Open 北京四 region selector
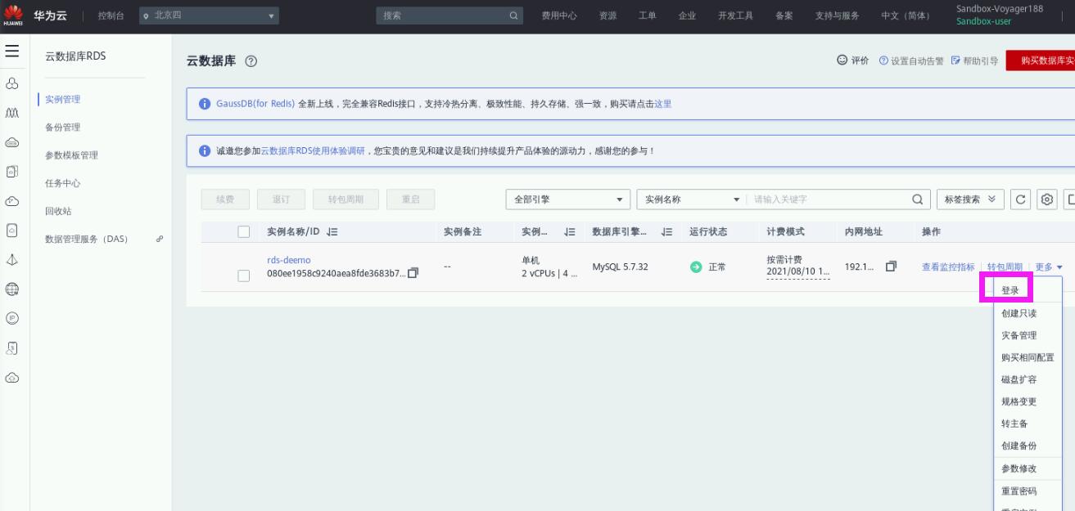This screenshot has width=1075, height=511. click(x=209, y=16)
